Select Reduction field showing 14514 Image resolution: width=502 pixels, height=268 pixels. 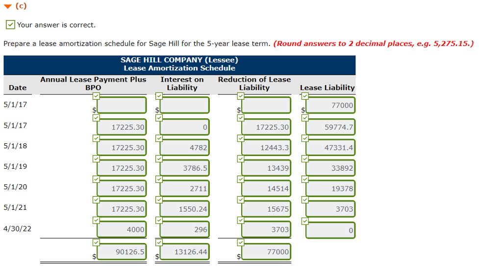(266, 188)
